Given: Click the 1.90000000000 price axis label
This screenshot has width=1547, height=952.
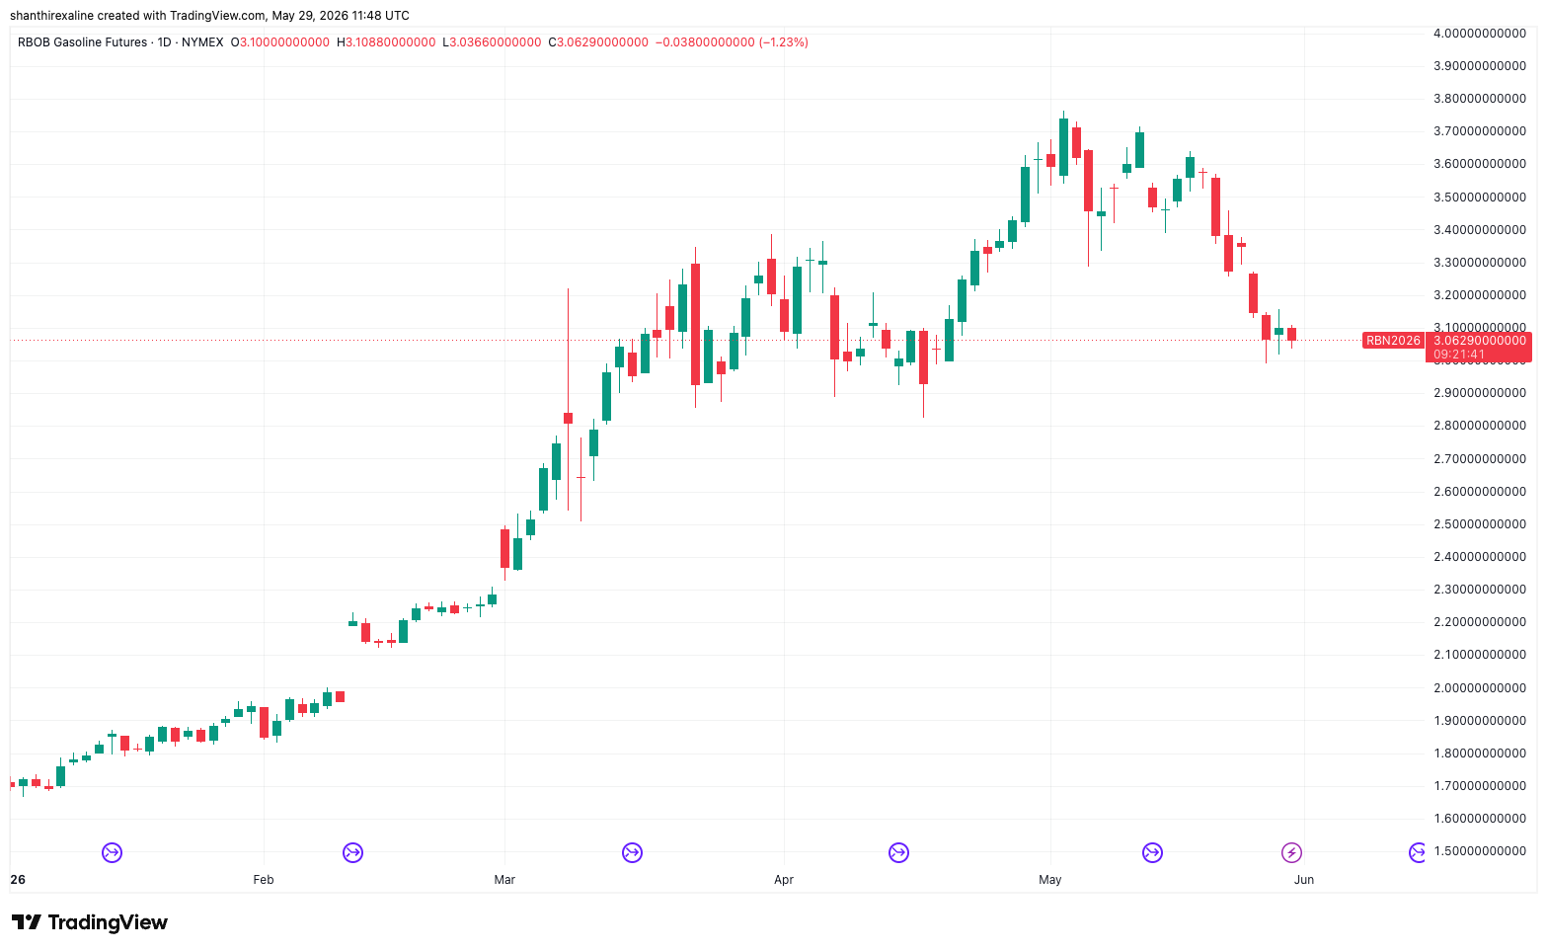Looking at the screenshot, I should 1480,721.
